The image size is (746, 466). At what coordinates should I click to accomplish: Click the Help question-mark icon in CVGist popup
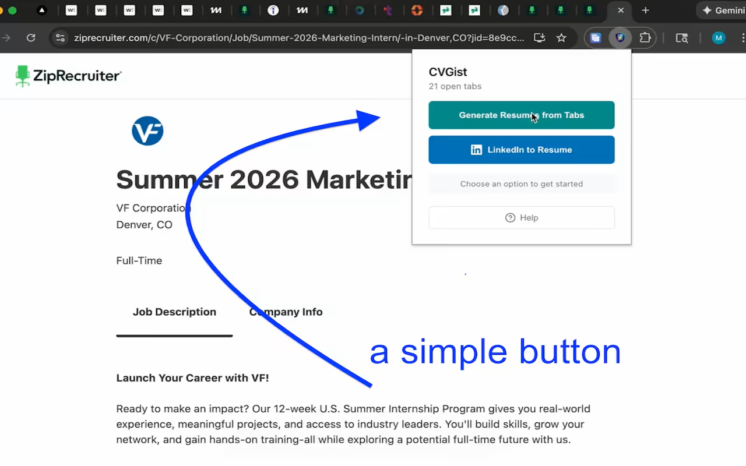(509, 217)
